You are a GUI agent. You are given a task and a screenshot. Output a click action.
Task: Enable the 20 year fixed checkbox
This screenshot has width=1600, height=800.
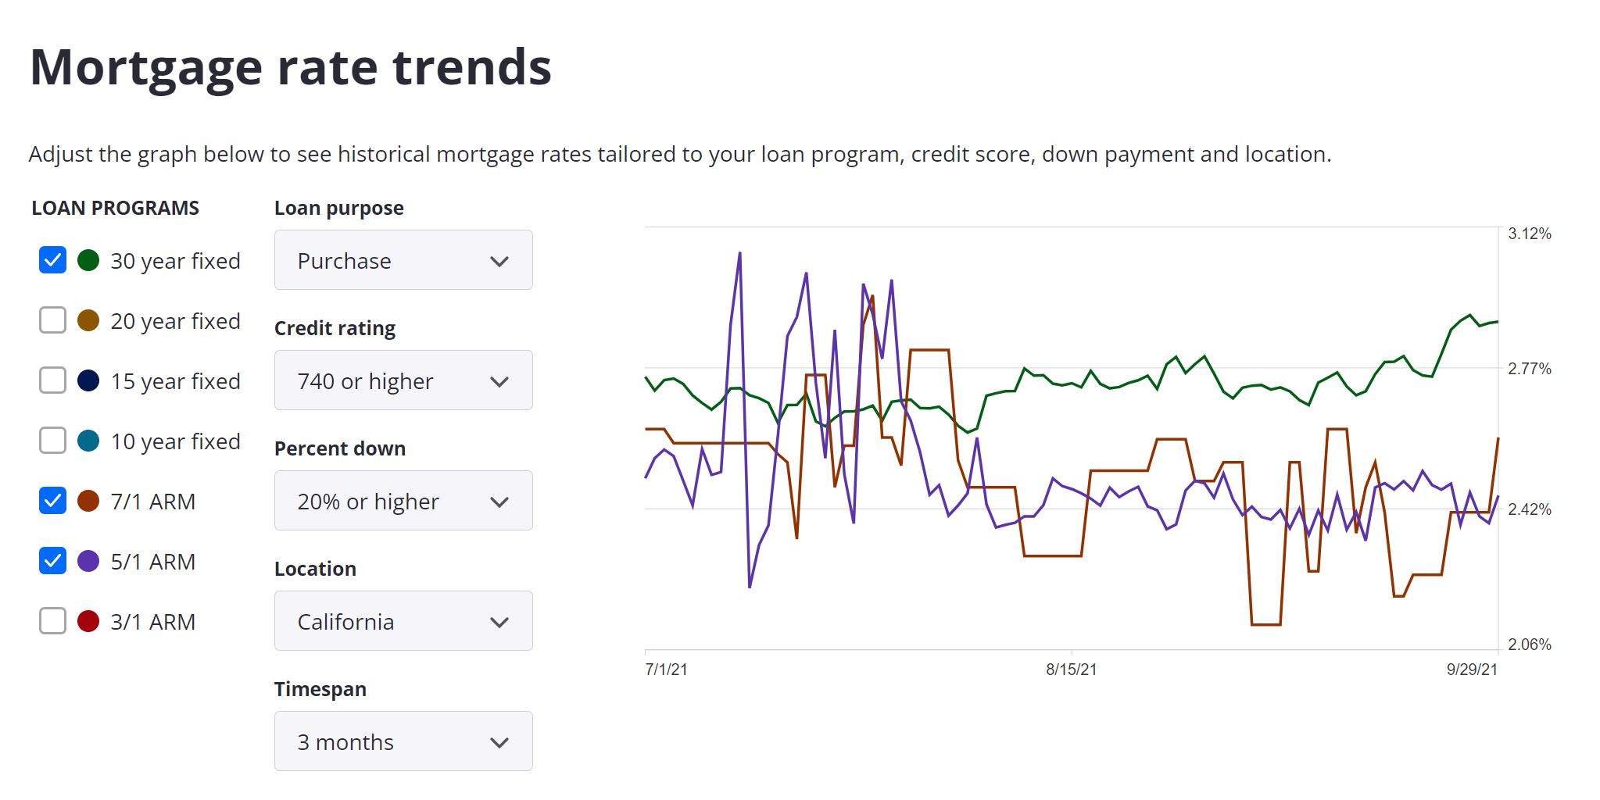coord(52,320)
